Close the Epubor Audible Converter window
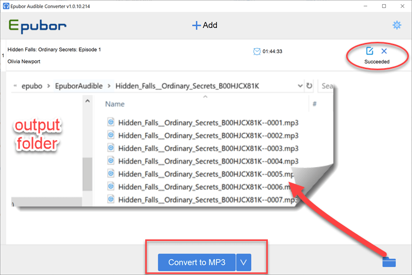This screenshot has width=412, height=275. pos(402,6)
